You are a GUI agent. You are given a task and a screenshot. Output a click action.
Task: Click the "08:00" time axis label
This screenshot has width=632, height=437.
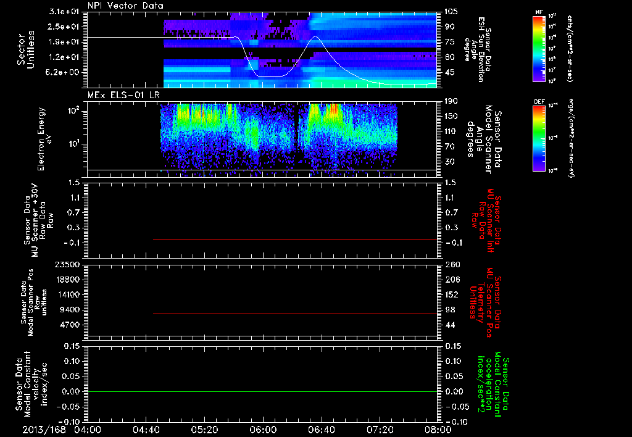tap(438, 430)
